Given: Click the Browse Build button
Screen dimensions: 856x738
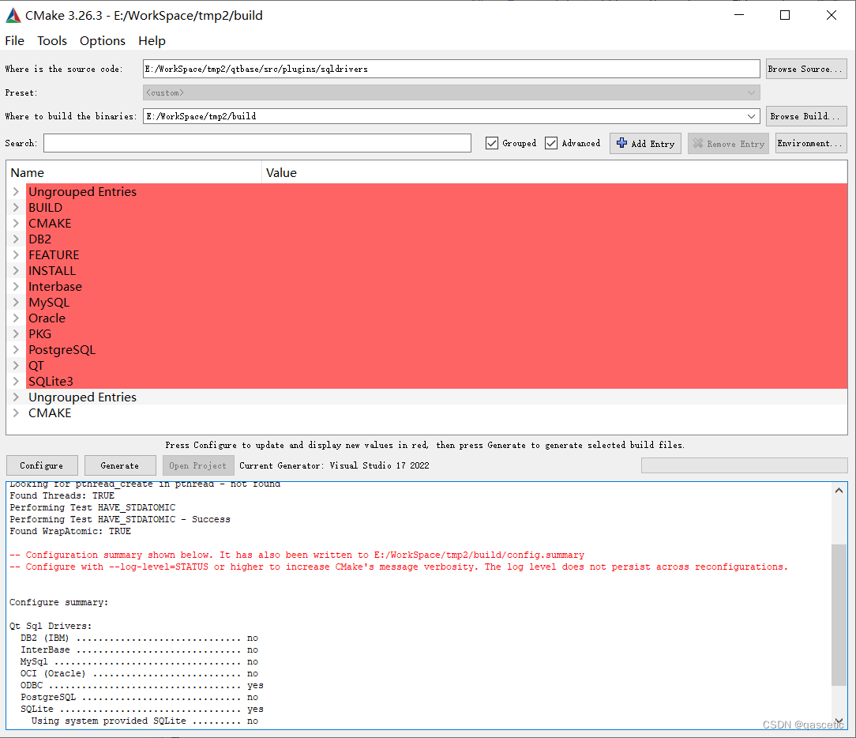Looking at the screenshot, I should [x=806, y=116].
